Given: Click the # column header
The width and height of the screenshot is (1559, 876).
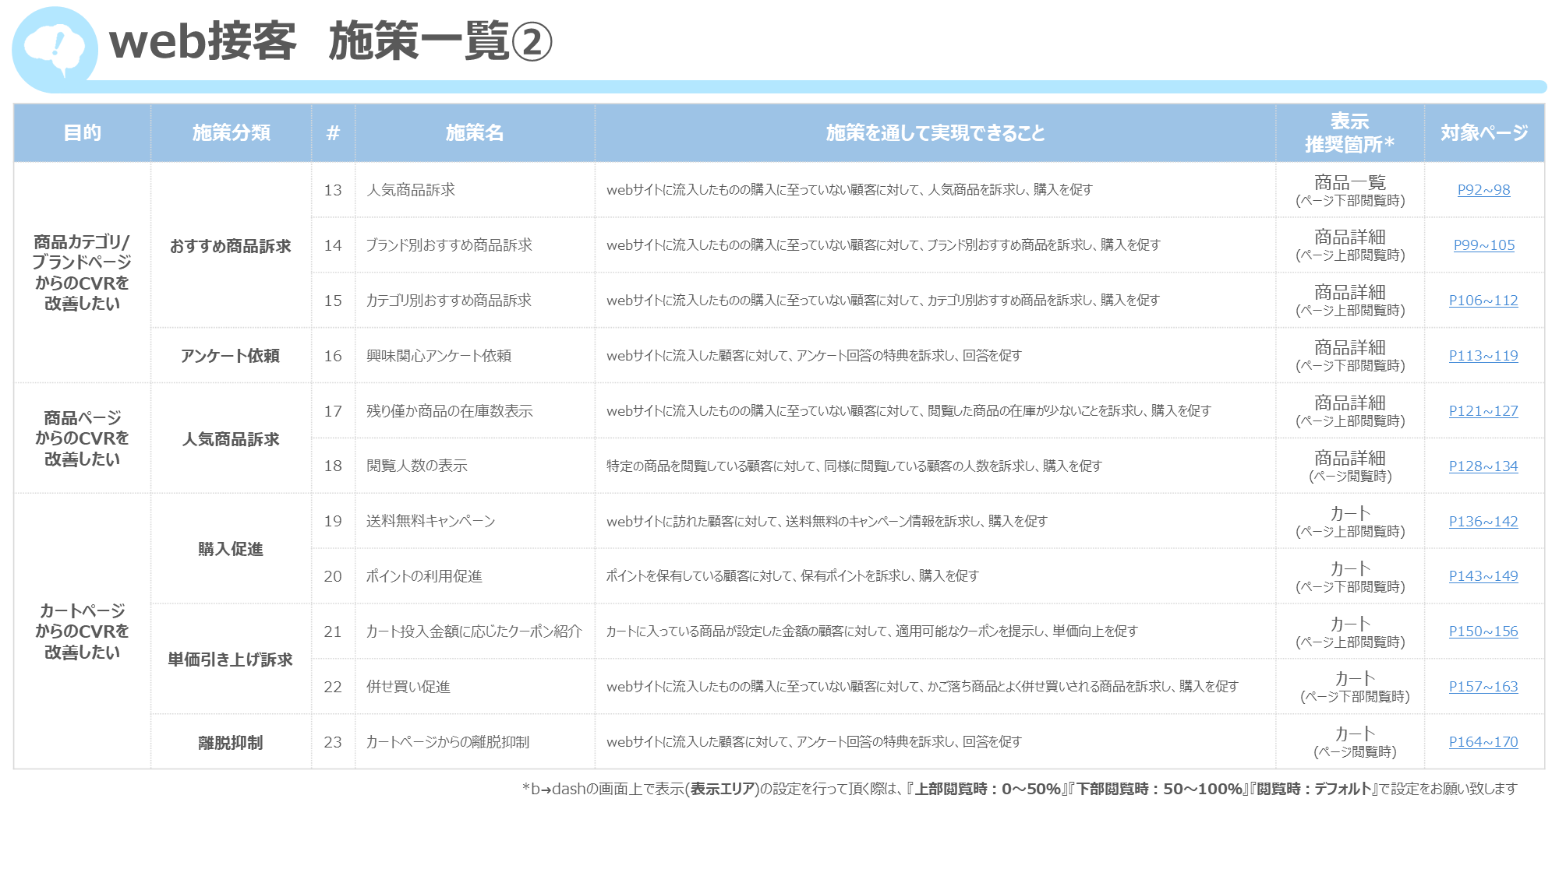Looking at the screenshot, I should (333, 133).
